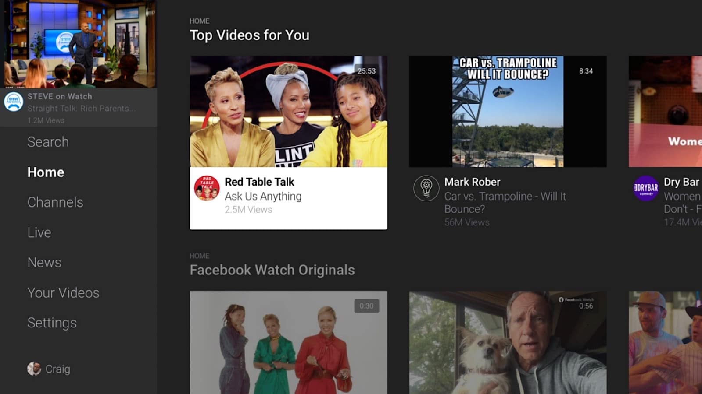The image size is (702, 394).
Task: Click the Mark Rober channel name
Action: (x=472, y=182)
